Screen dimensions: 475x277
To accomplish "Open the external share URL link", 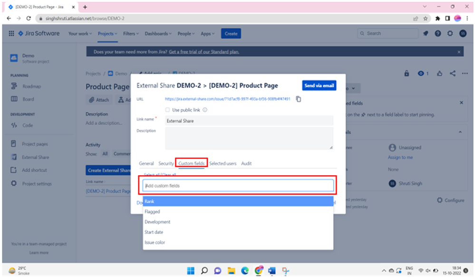I will click(227, 99).
